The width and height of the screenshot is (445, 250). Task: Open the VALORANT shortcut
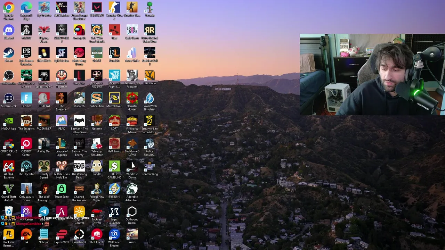pos(97,7)
